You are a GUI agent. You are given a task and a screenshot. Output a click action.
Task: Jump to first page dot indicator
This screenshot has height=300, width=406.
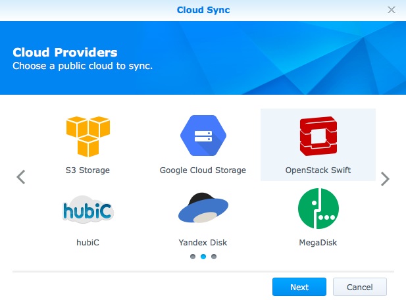pyautogui.click(x=193, y=257)
